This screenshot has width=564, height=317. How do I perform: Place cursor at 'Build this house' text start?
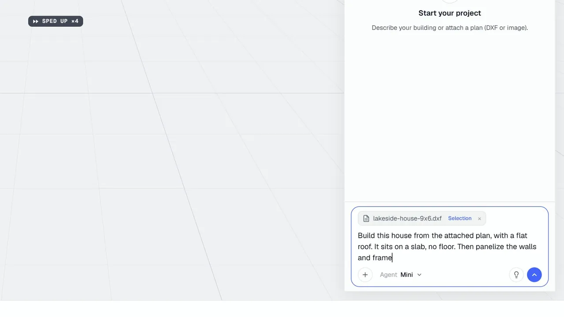coord(358,236)
